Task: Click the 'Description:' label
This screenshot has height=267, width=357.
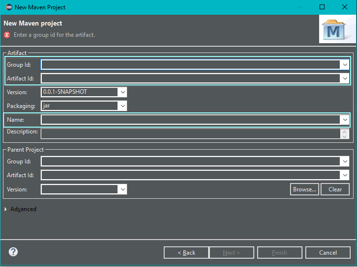Action: (x=22, y=132)
